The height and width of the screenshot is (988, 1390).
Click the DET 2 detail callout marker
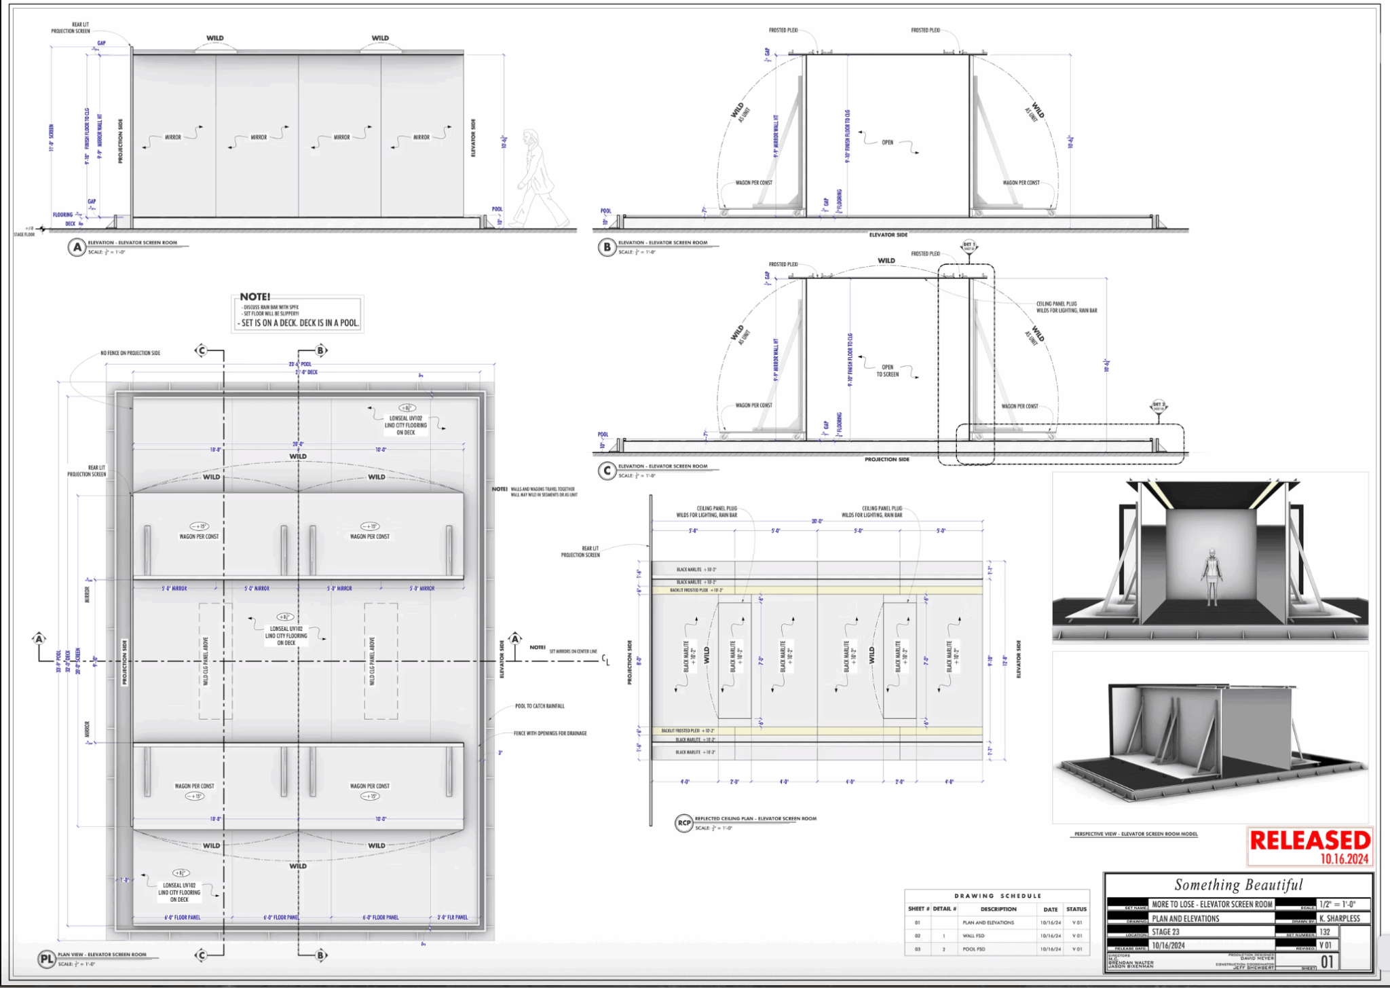[x=1158, y=406]
